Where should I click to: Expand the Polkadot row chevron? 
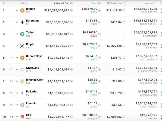coord(17,93)
